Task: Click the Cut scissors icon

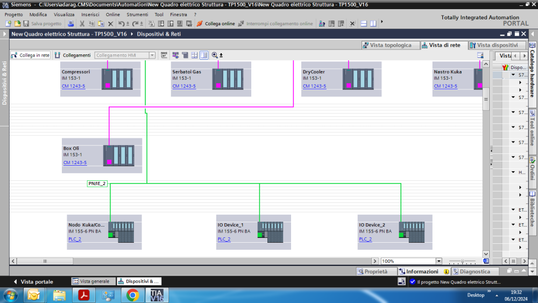Action: pos(82,24)
